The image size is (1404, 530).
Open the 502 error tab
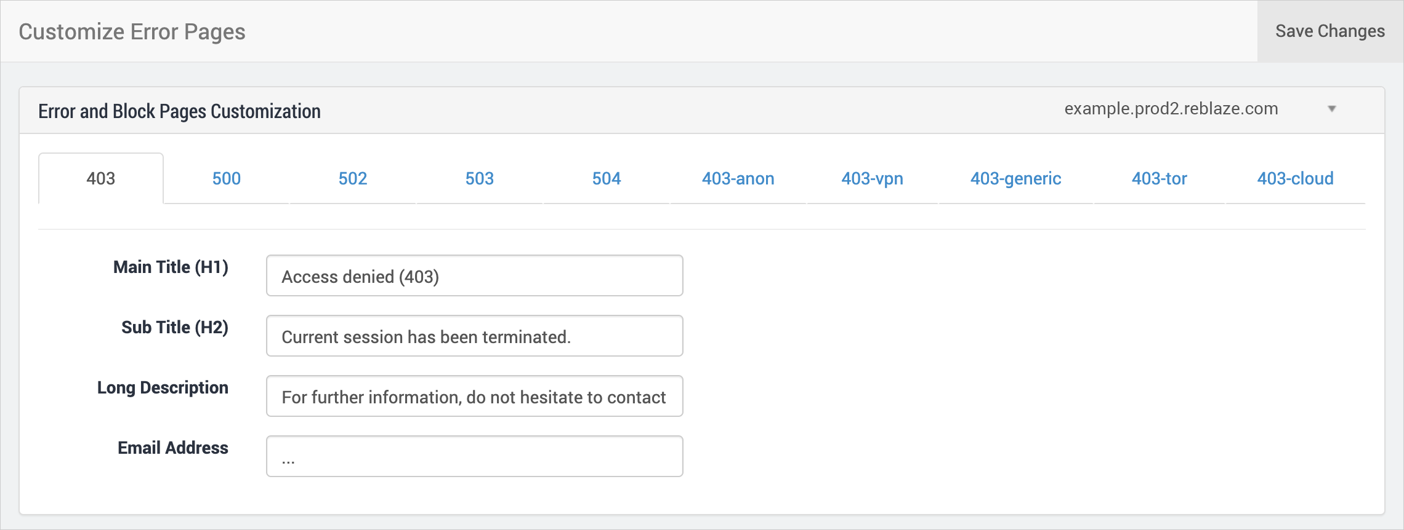tap(353, 178)
